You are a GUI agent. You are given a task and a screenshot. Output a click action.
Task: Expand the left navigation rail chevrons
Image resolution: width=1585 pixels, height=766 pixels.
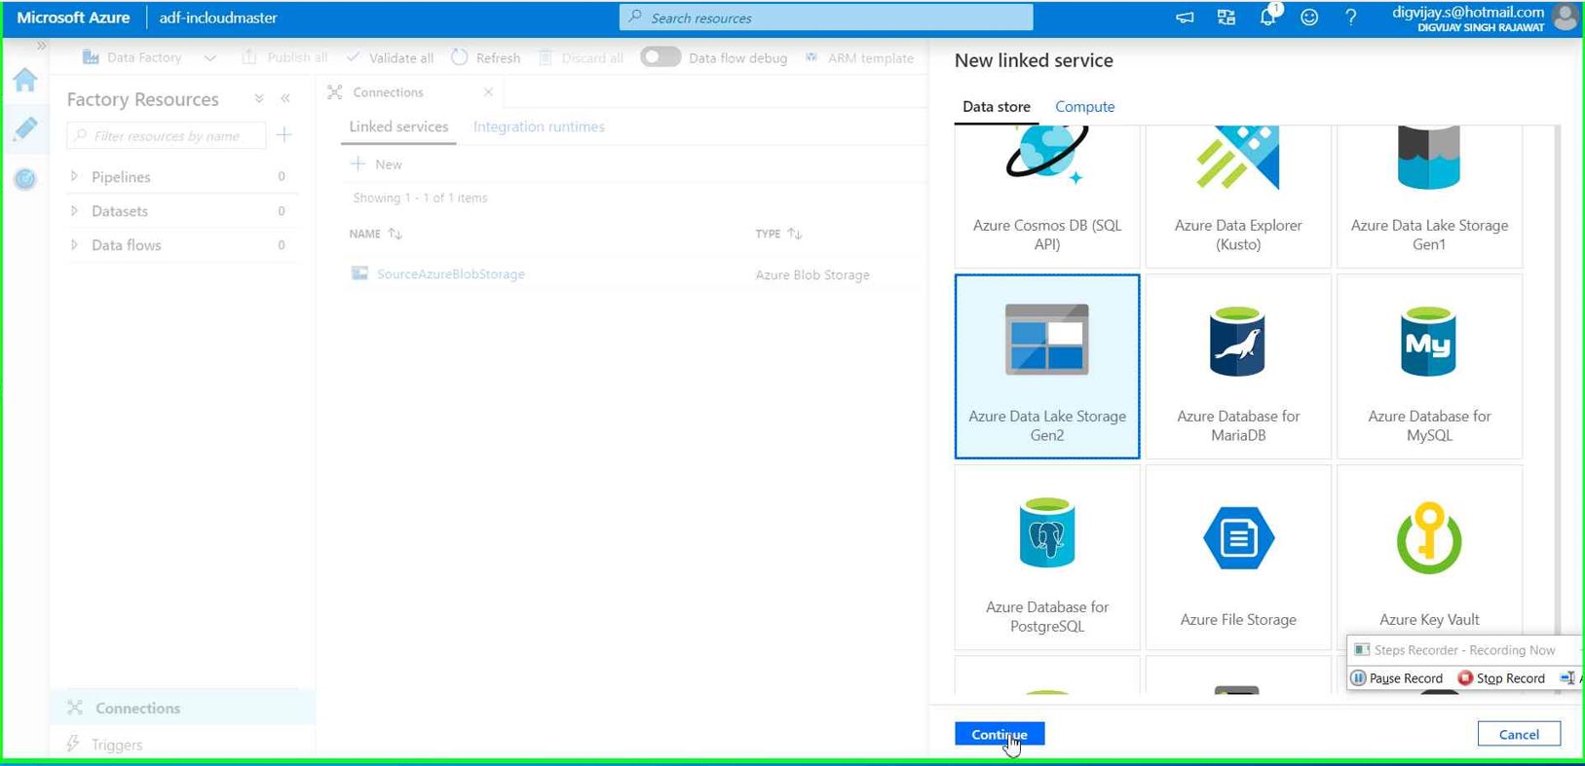pos(41,46)
